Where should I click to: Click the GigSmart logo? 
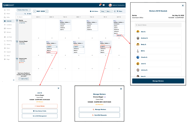coord(9,5)
